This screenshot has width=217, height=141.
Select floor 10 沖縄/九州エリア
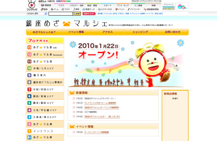(45, 69)
